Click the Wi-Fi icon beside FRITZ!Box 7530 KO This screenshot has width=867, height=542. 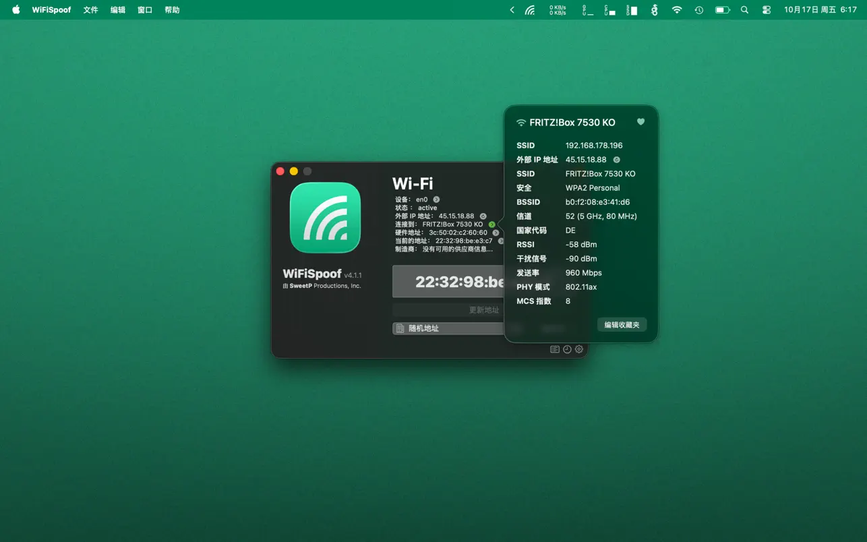(x=520, y=123)
